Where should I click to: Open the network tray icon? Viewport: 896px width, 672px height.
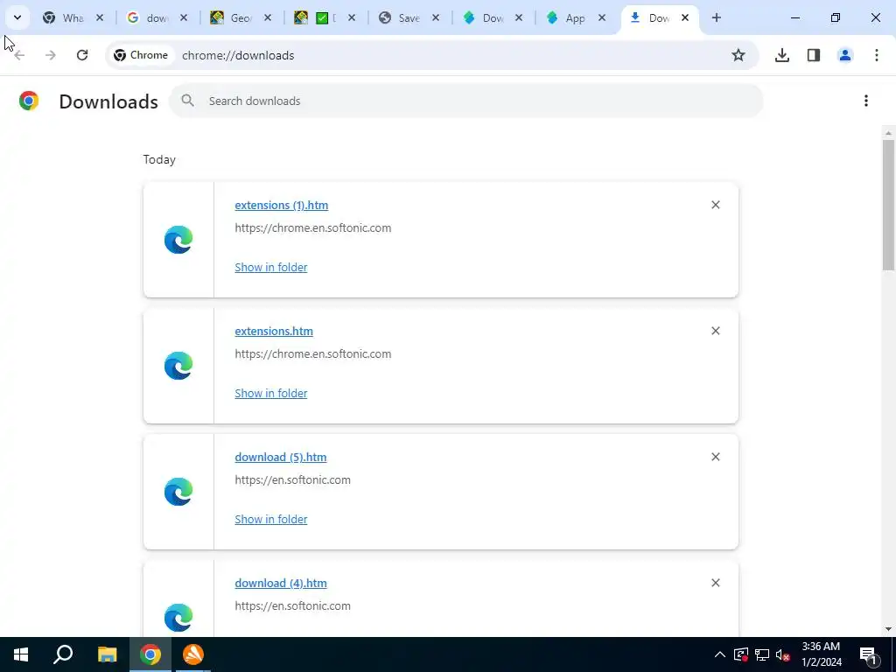coord(762,654)
